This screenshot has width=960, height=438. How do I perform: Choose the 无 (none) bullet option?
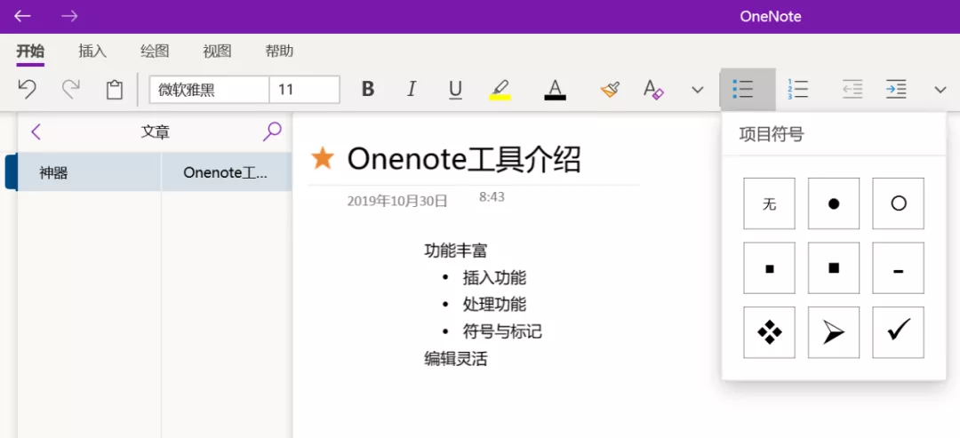[x=769, y=203]
